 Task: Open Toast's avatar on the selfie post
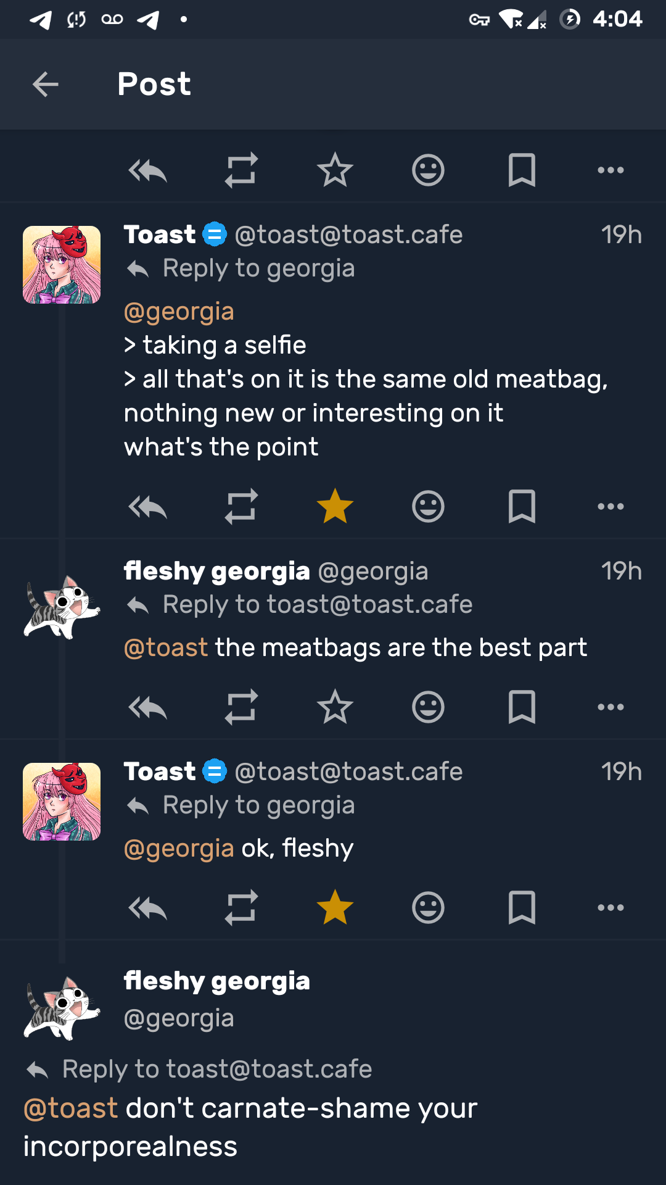[62, 265]
